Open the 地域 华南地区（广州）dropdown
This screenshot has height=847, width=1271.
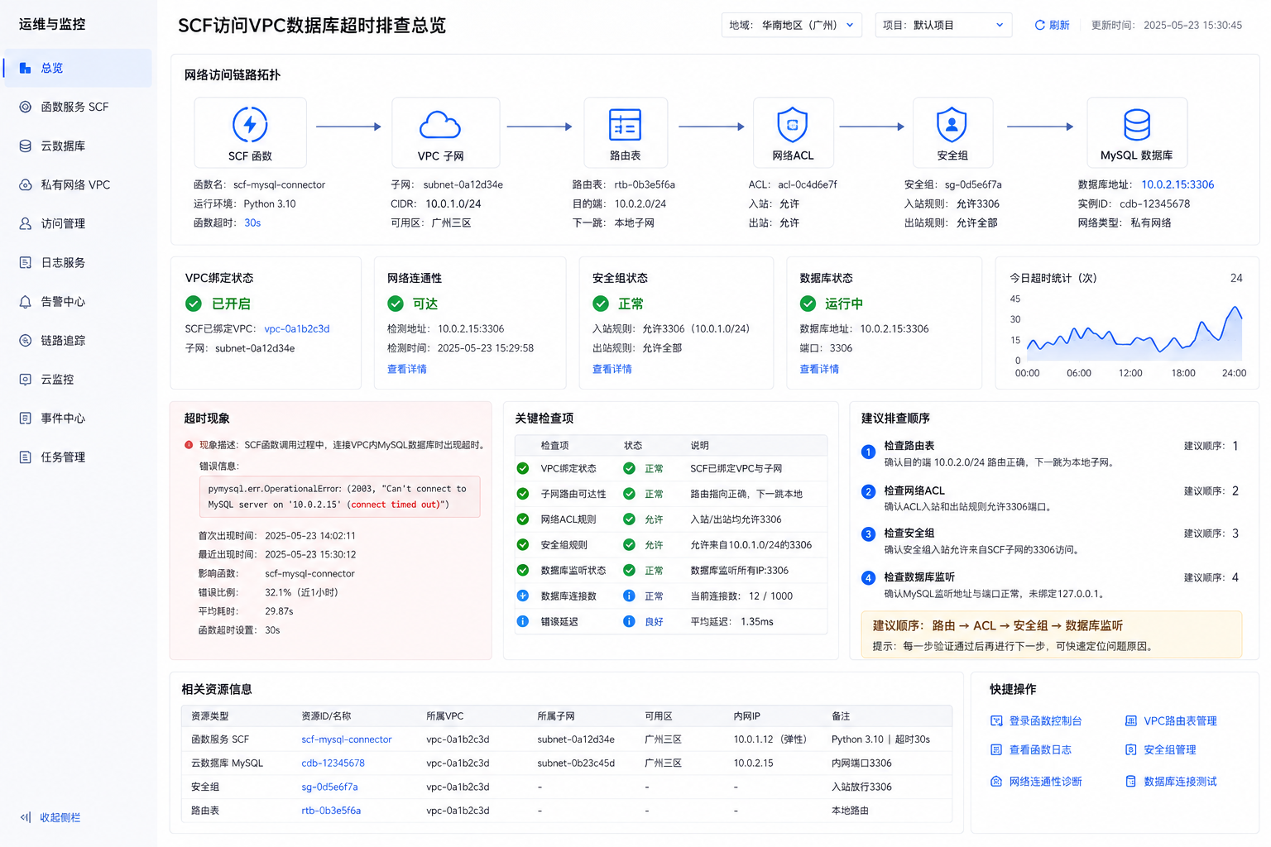(792, 25)
